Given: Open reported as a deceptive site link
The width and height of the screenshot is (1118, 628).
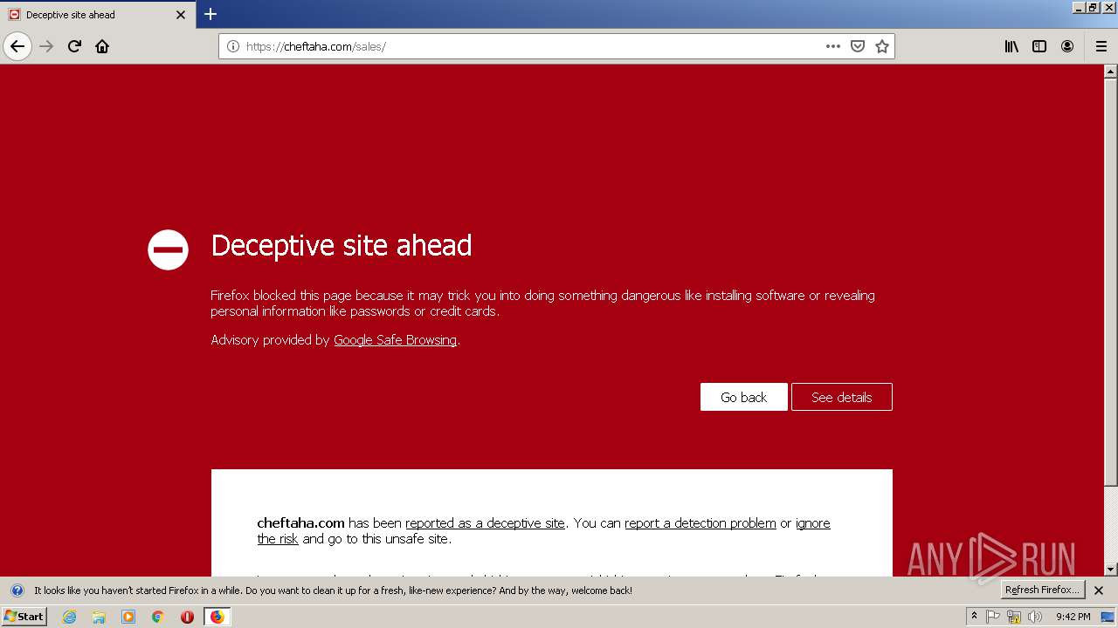Looking at the screenshot, I should click(485, 523).
